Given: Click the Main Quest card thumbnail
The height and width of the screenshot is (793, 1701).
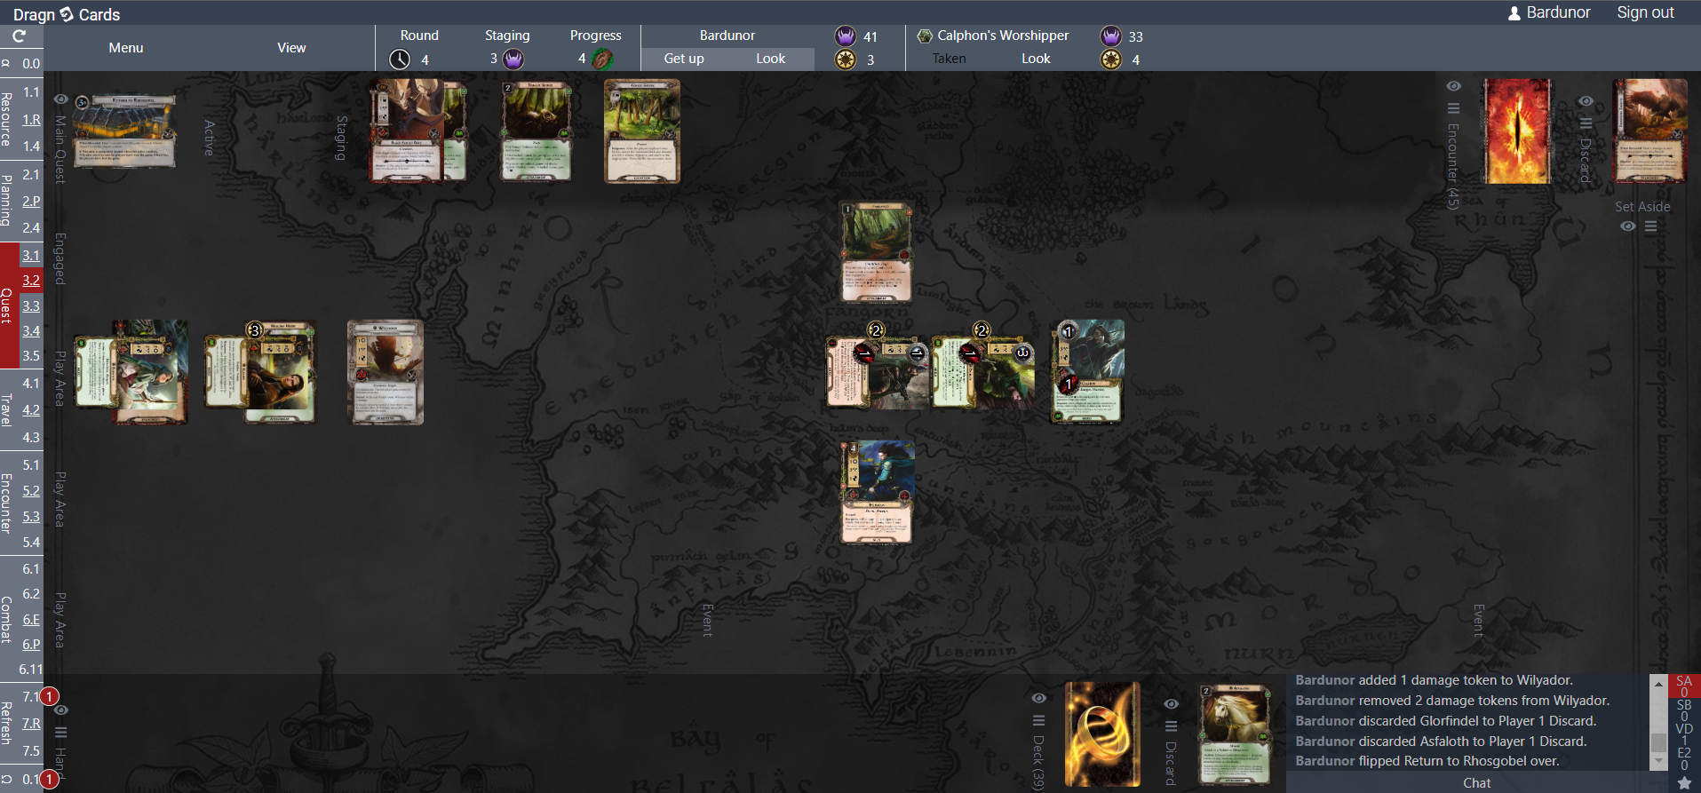Looking at the screenshot, I should tap(124, 131).
